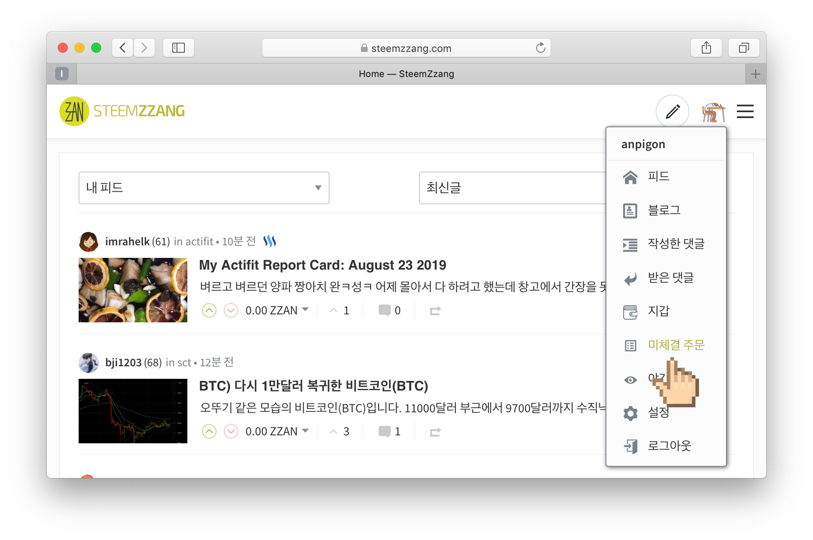Click the anpigon profile avatar

713,112
